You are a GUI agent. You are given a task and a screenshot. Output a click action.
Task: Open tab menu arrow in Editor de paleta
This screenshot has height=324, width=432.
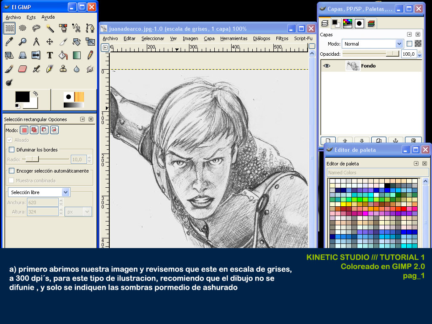(416, 163)
